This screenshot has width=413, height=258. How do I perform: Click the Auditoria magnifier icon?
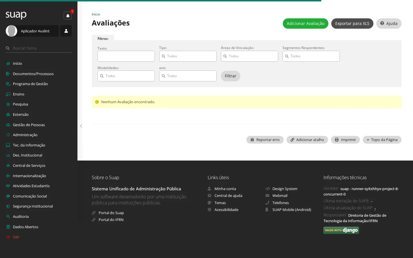8,216
